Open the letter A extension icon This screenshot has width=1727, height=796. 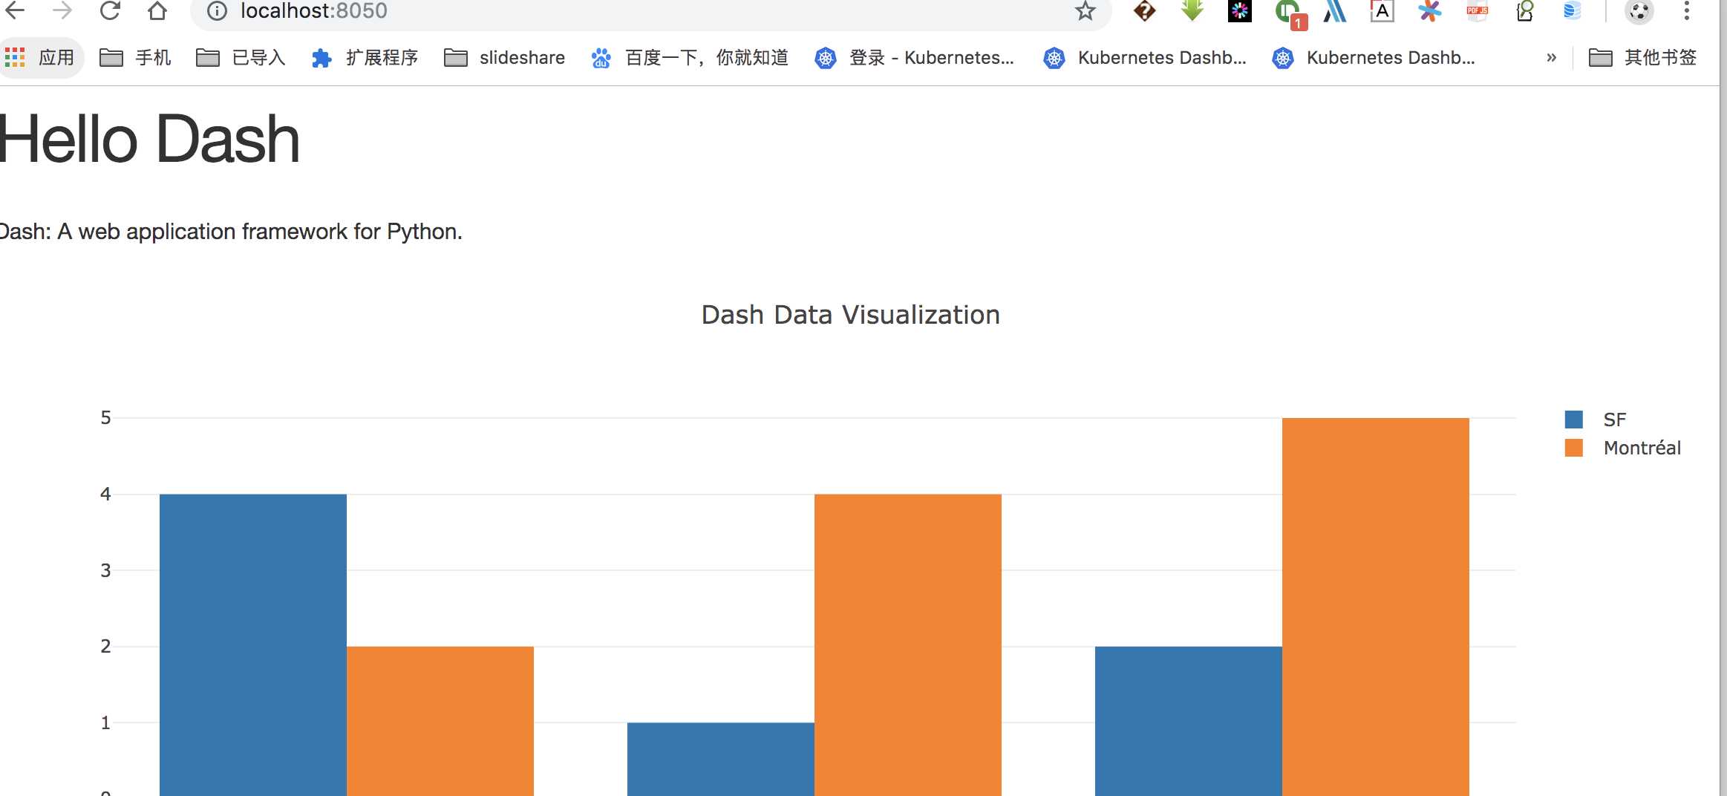pos(1382,10)
